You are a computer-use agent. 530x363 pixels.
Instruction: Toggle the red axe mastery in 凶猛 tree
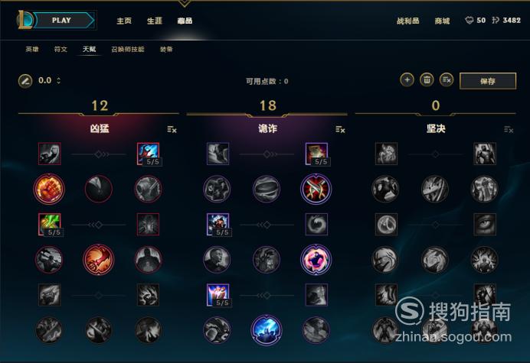point(98,259)
